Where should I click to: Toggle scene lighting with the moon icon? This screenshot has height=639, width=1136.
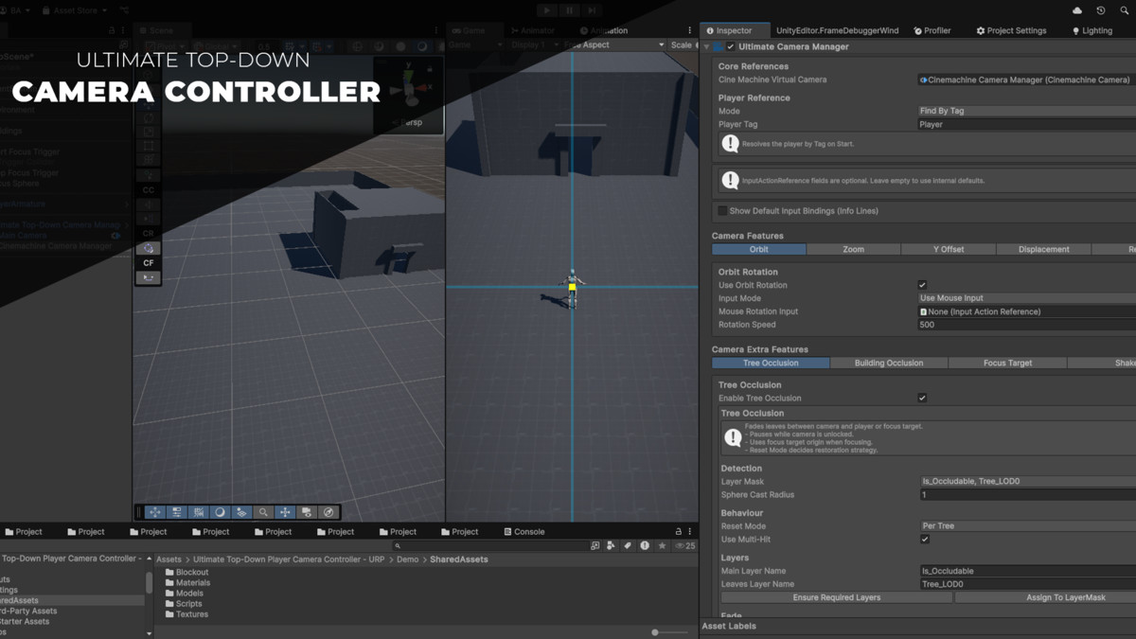220,512
